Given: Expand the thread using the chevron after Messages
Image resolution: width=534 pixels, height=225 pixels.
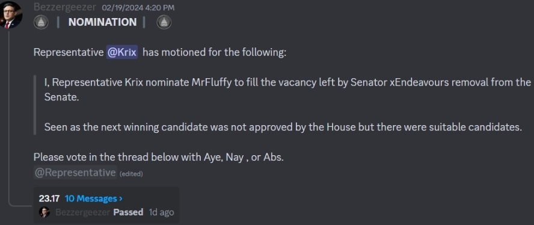Looking at the screenshot, I should point(120,199).
